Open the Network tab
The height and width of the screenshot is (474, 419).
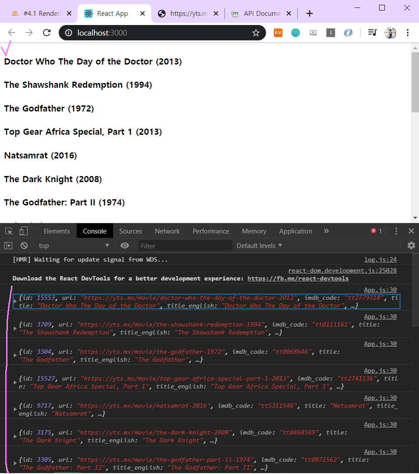click(167, 231)
